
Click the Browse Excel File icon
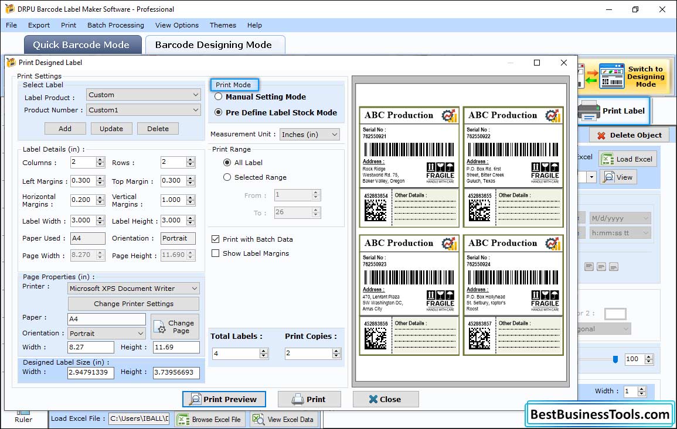(183, 419)
